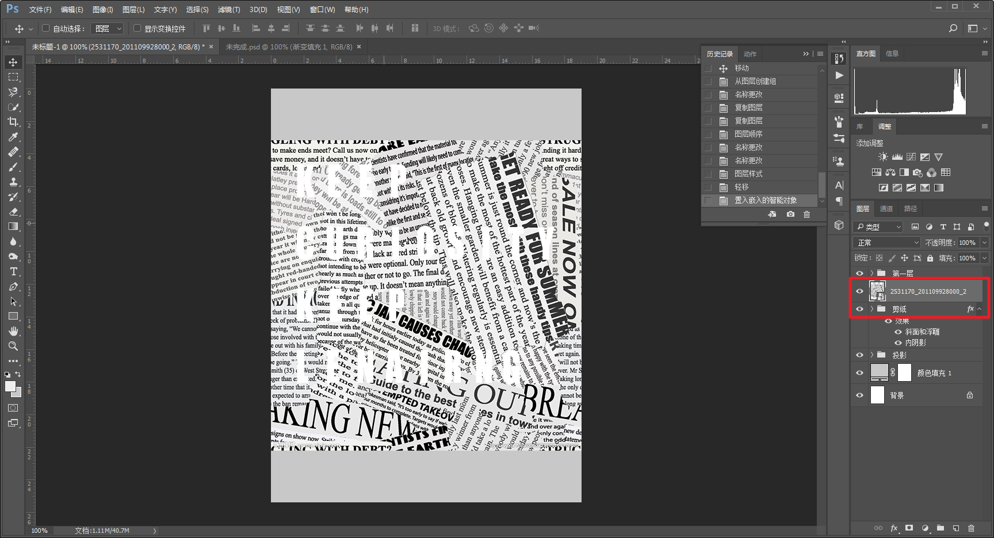Open the 文件(F) menu
The image size is (994, 538).
(x=40, y=10)
